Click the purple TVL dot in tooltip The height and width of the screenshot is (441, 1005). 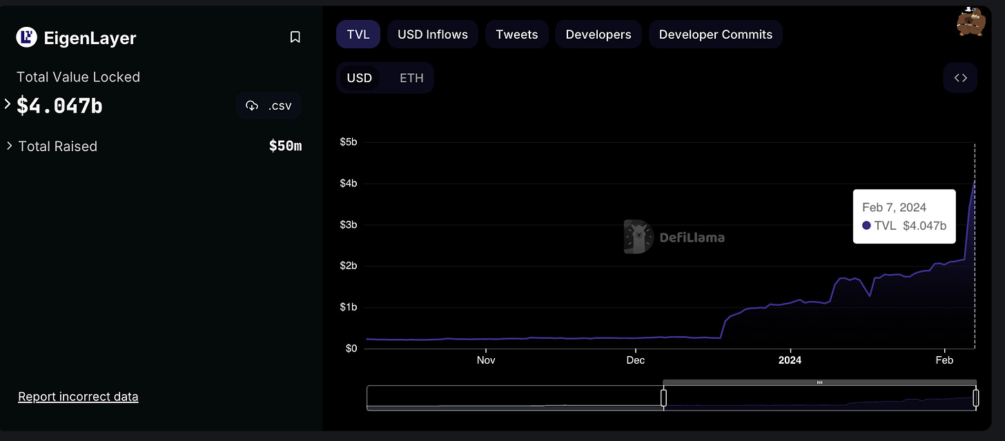tap(867, 226)
